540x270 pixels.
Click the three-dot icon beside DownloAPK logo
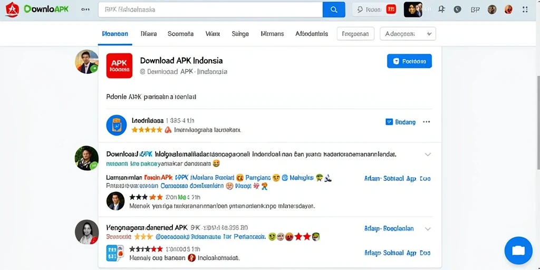85,9
